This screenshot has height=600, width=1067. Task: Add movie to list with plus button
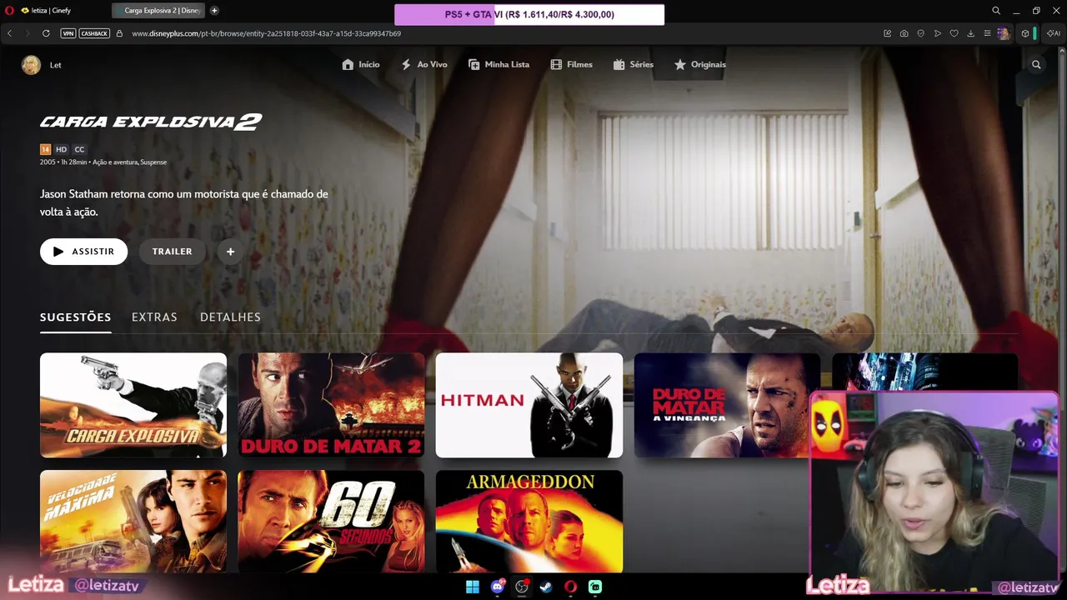tap(230, 252)
